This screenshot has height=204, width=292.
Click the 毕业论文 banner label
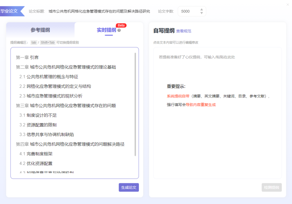click(x=9, y=11)
